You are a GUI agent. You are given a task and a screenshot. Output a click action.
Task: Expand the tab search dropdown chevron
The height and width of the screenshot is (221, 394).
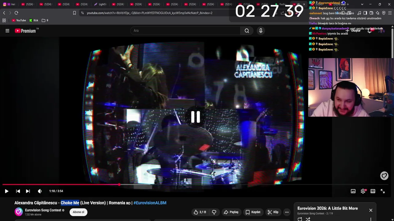click(x=362, y=4)
